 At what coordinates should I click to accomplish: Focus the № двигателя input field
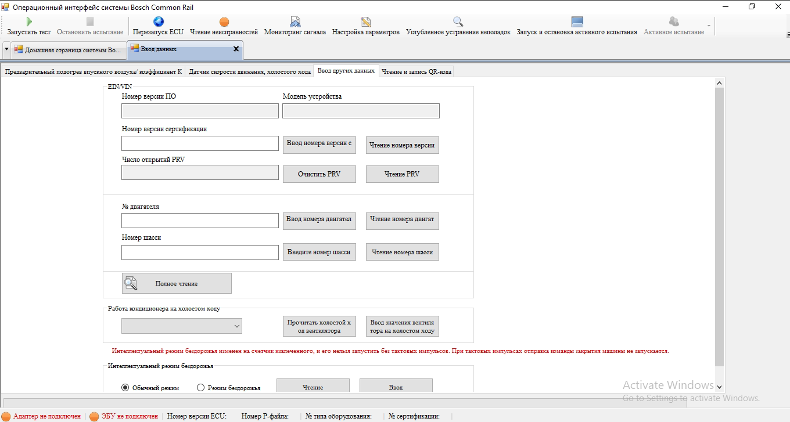(x=200, y=221)
